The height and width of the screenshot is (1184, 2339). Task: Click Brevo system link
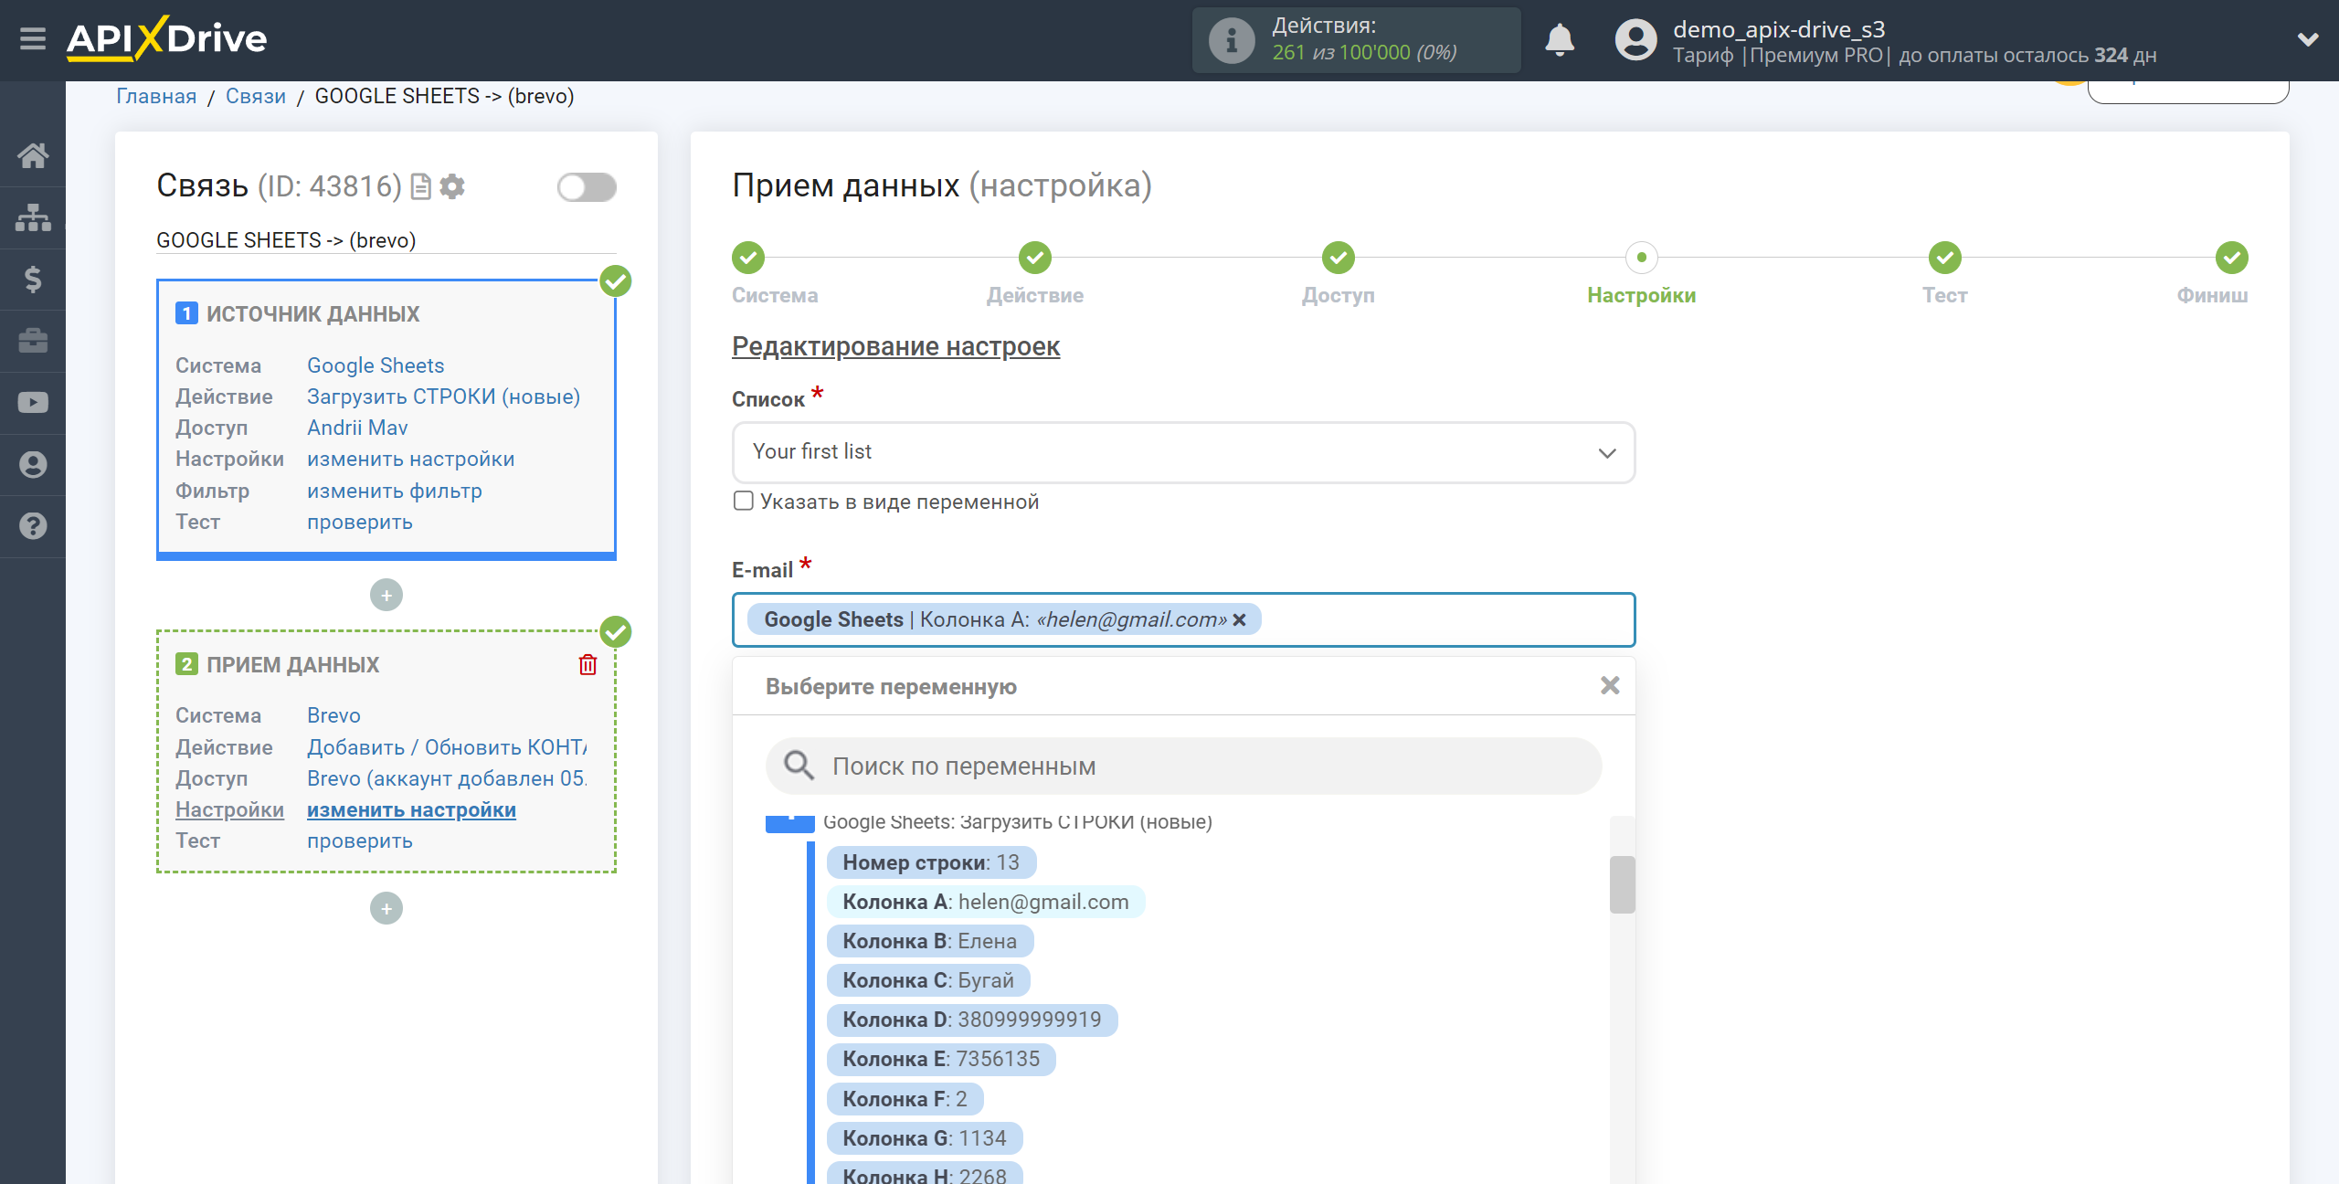(333, 715)
